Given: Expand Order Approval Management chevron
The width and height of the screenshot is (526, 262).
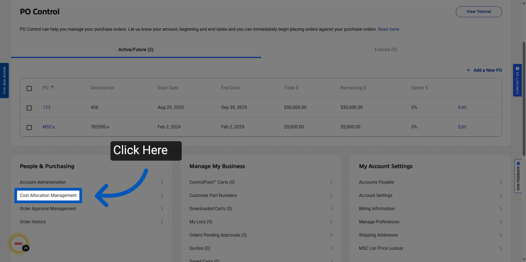Looking at the screenshot, I should pos(162,209).
